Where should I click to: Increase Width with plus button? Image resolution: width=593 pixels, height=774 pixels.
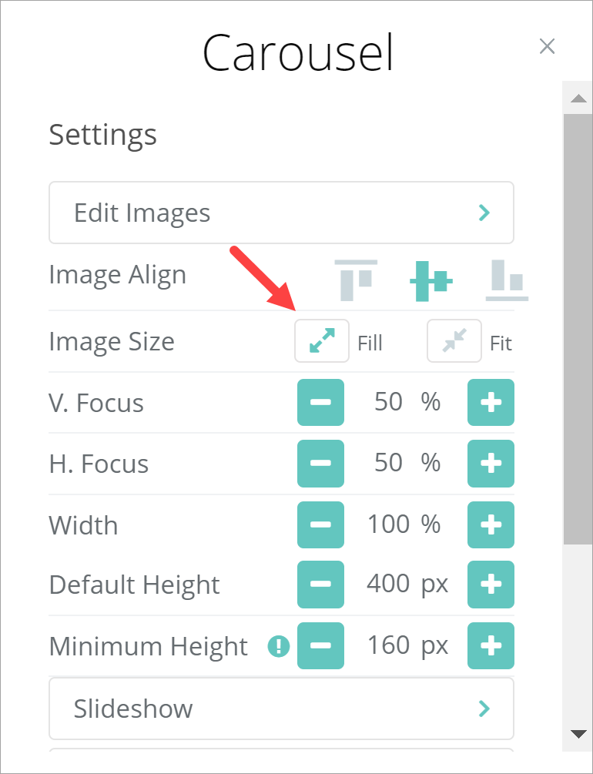(491, 524)
